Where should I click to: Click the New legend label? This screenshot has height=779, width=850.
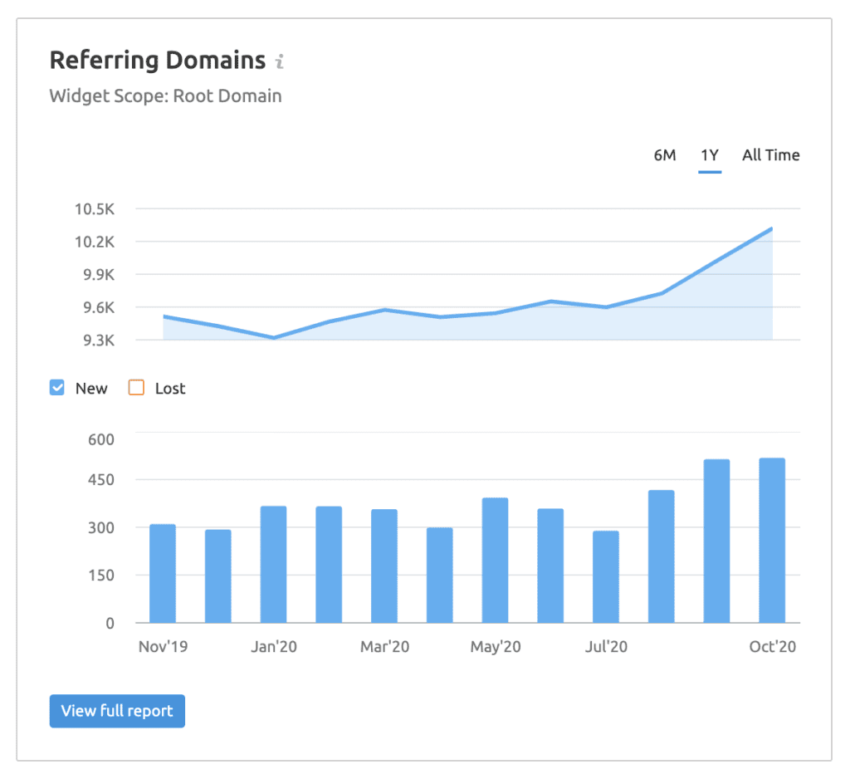pos(91,389)
